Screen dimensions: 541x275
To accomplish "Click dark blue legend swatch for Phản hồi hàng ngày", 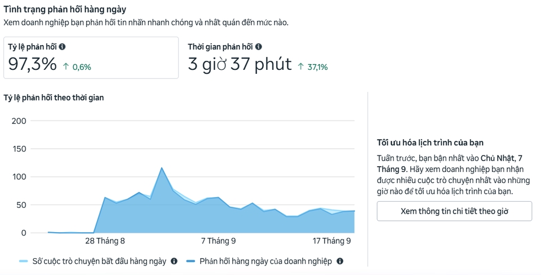I will (190, 261).
